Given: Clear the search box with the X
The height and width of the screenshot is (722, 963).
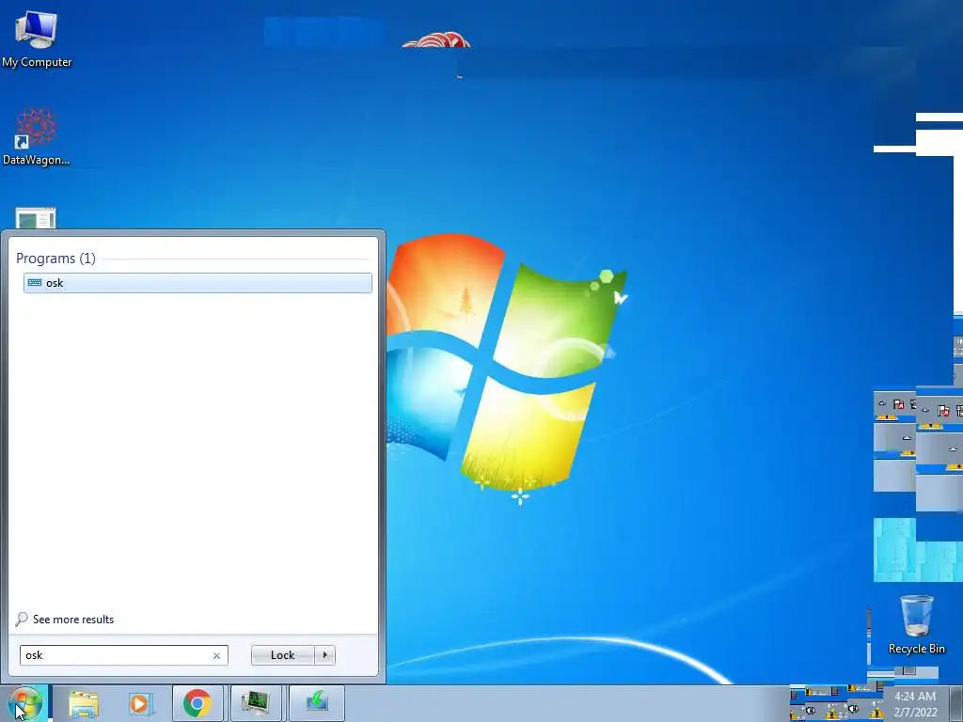Looking at the screenshot, I should [216, 655].
